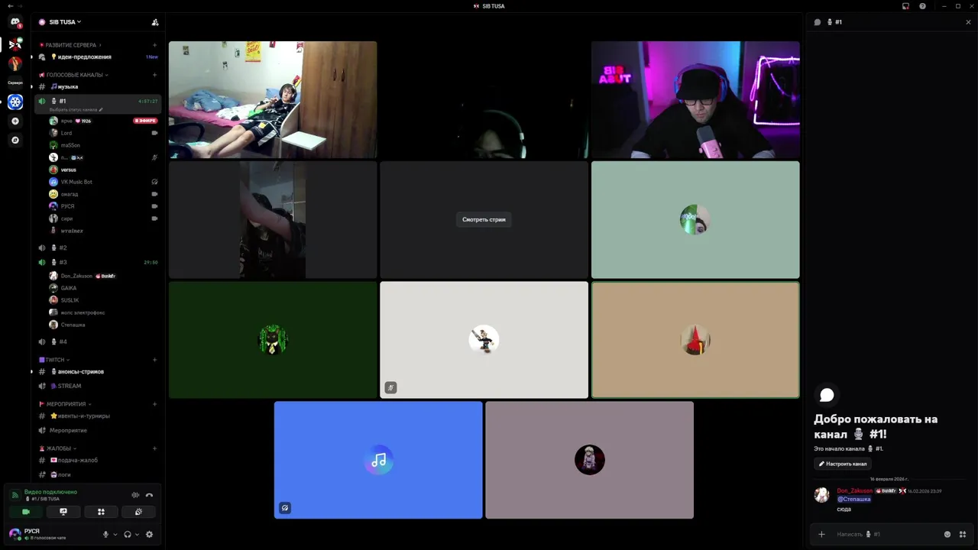Image resolution: width=978 pixels, height=550 pixels.
Task: Click the 'В ЭФИРЕ' live badge
Action: [145, 121]
